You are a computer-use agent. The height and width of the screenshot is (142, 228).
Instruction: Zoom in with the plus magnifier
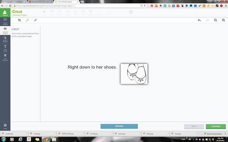tap(223, 20)
